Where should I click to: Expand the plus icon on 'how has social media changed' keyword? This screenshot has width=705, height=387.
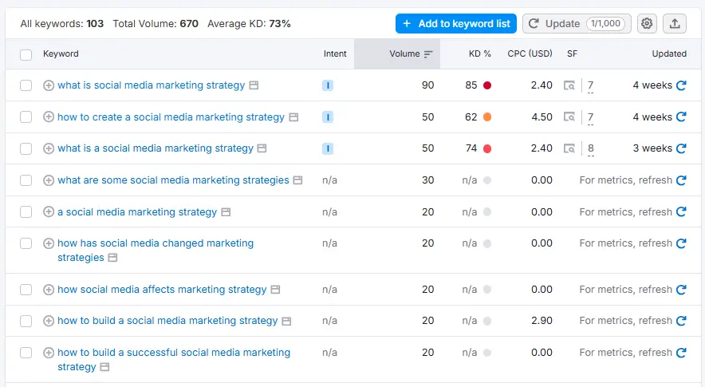(49, 243)
